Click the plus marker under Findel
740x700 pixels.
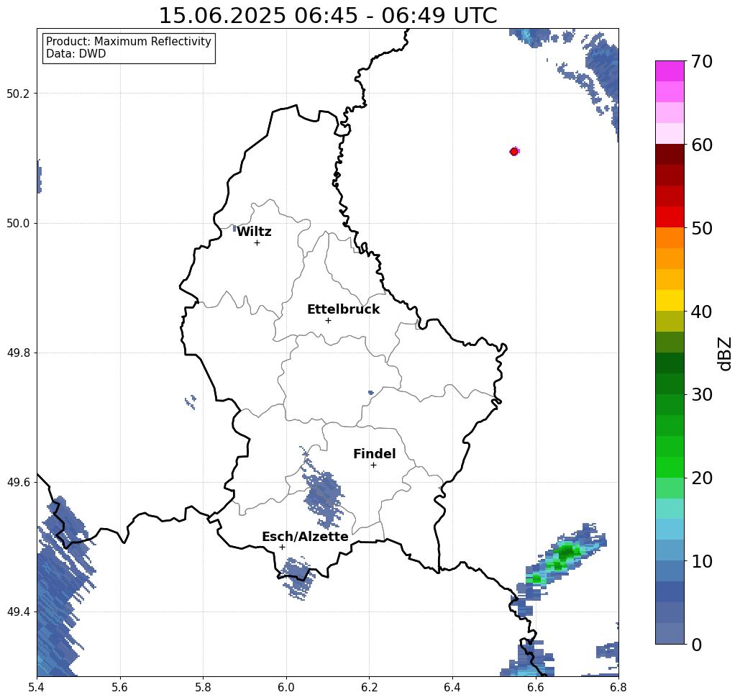click(373, 465)
